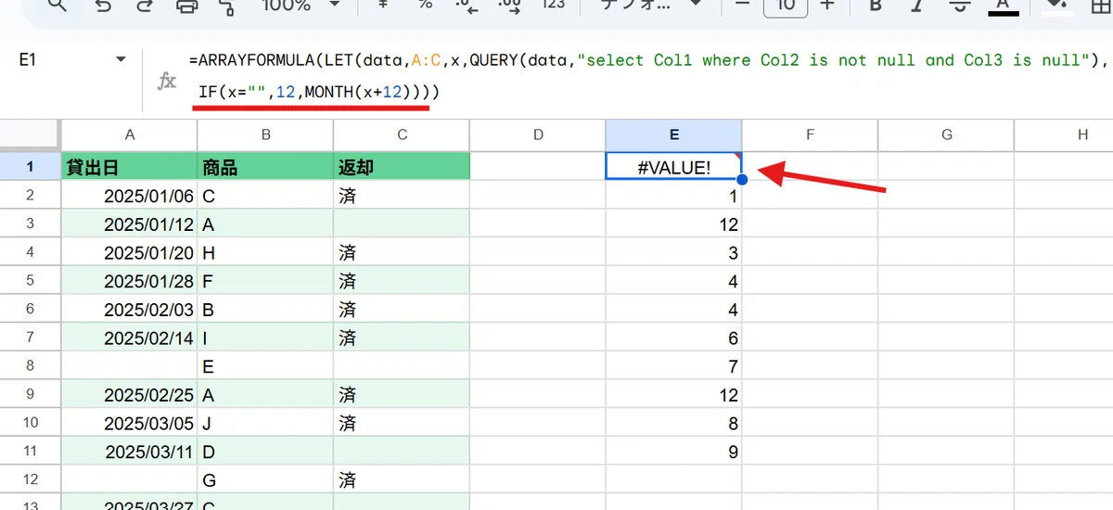Open the font family dropdown

tap(649, 6)
